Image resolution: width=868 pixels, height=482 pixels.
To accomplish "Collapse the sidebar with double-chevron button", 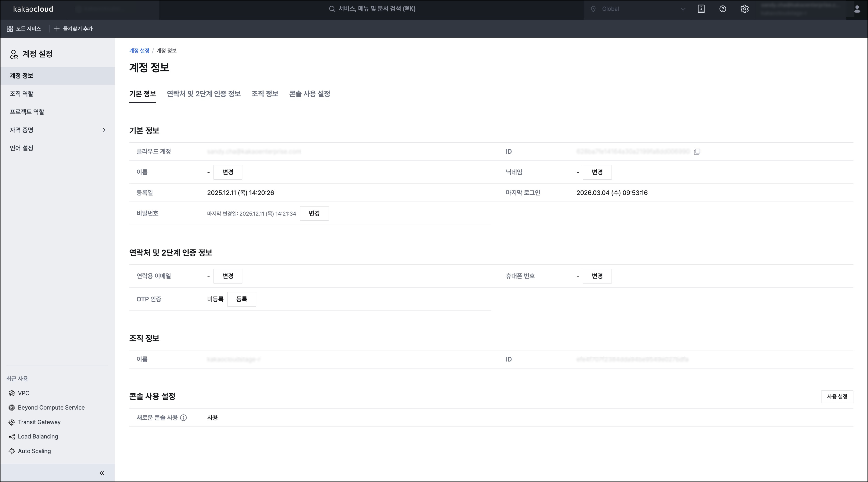I will pyautogui.click(x=102, y=472).
